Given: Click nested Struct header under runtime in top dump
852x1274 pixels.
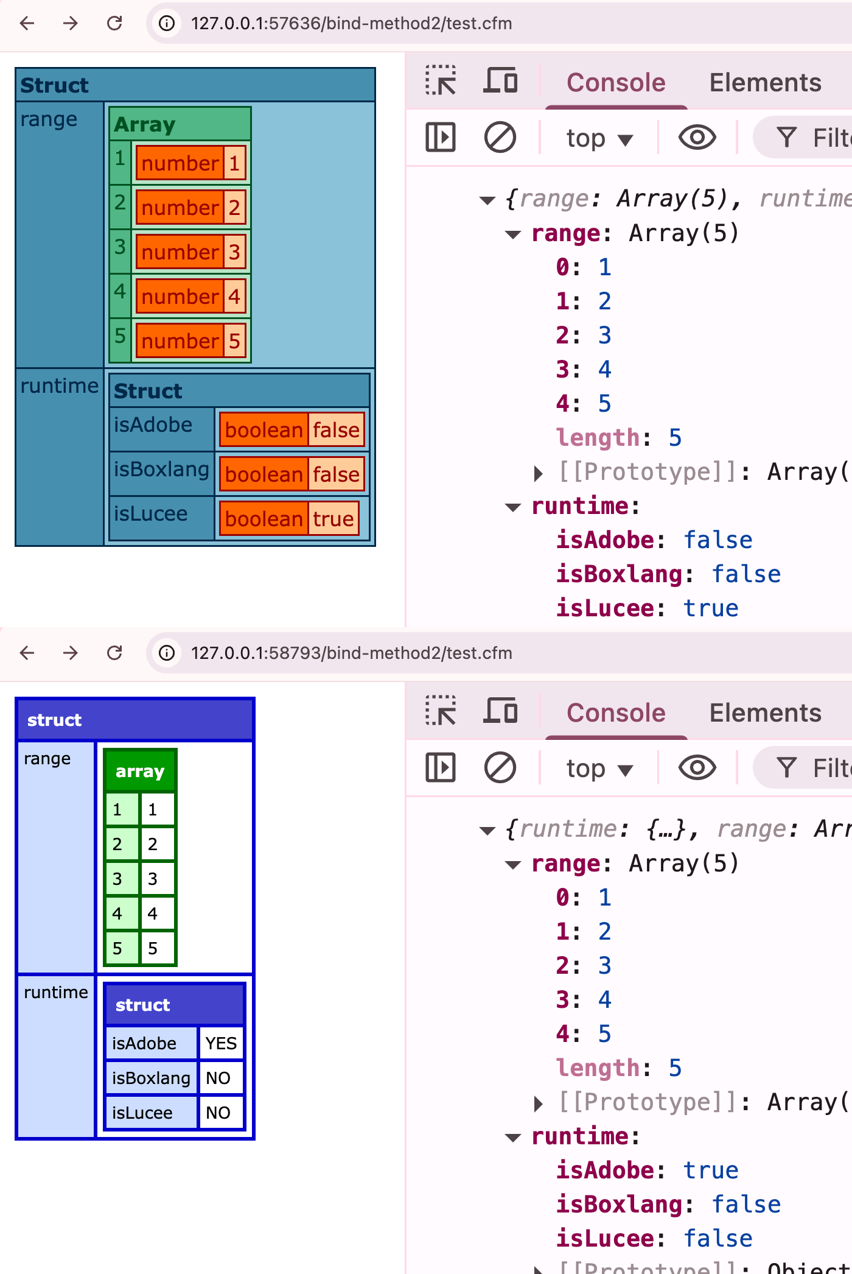Looking at the screenshot, I should point(239,390).
